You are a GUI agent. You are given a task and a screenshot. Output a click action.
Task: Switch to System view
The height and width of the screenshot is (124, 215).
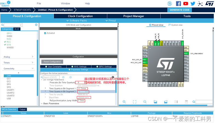coord(175,25)
